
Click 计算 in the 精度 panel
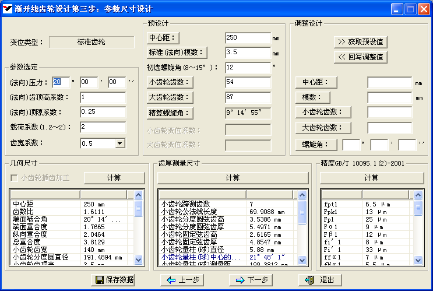point(371,178)
